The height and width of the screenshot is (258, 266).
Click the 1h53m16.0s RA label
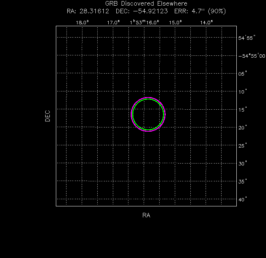pos(144,22)
